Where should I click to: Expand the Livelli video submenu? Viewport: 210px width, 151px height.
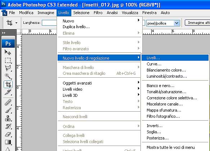(x=99, y=89)
